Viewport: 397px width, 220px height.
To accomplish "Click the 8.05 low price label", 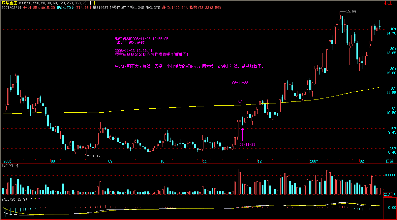I will [95, 156].
